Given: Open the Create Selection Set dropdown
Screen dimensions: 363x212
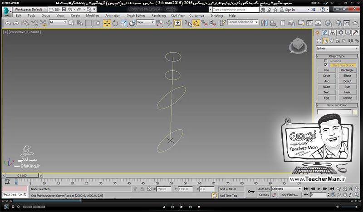Looking at the screenshot, I should click(x=243, y=22).
